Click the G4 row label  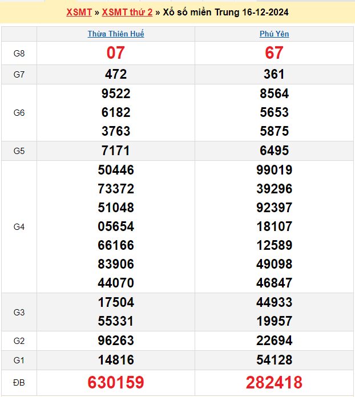[x=19, y=227]
